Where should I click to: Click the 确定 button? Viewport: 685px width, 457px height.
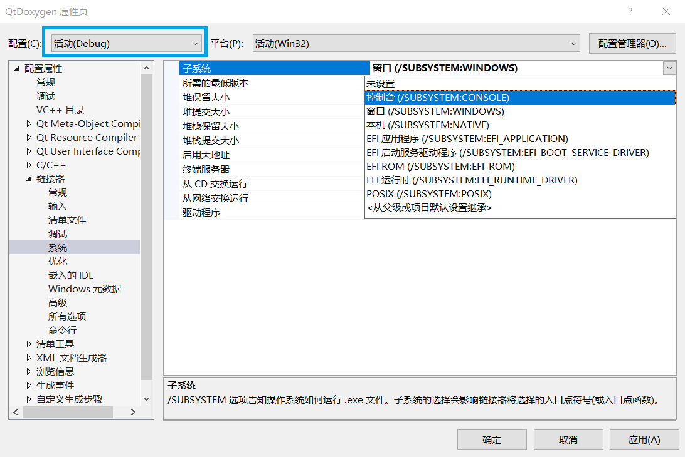pyautogui.click(x=492, y=439)
